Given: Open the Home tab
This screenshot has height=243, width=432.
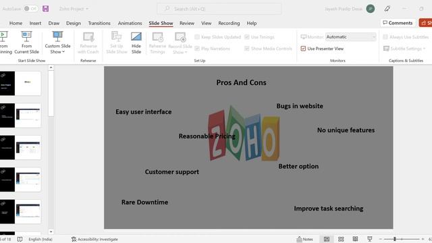Looking at the screenshot, I should [16, 23].
